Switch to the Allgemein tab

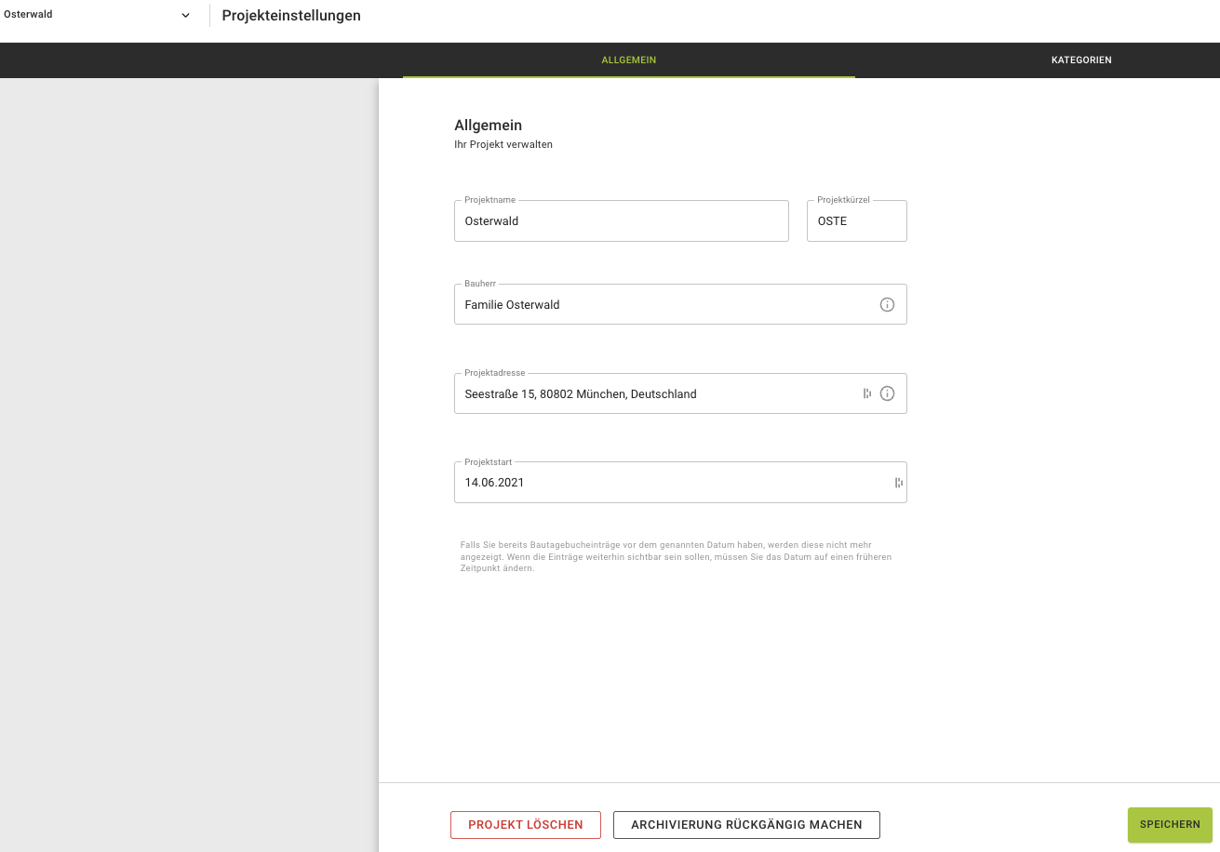click(629, 60)
